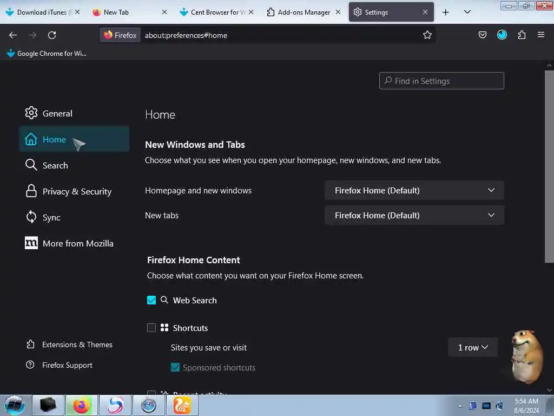This screenshot has width=554, height=416.
Task: Click the Extensions & Themes puzzle icon
Action: [31, 344]
